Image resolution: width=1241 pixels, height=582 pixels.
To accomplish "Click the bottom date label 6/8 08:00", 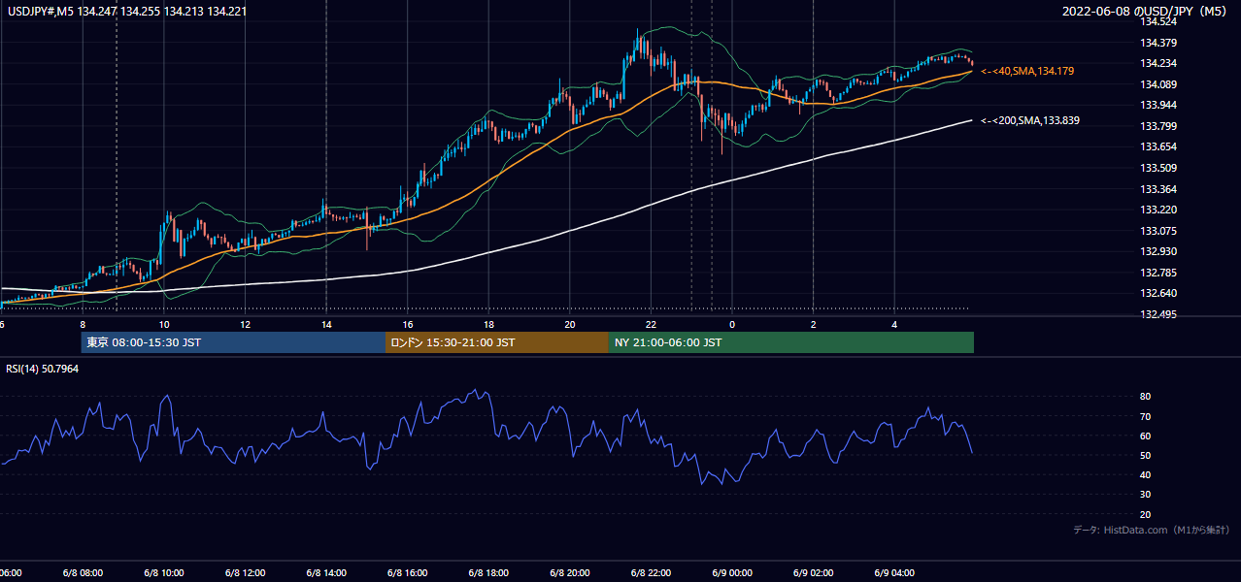I will coord(83,573).
